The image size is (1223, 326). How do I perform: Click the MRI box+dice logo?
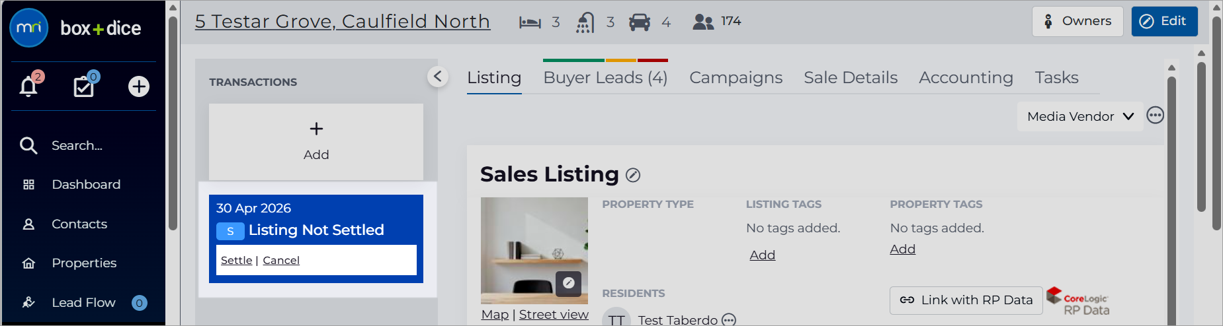tap(75, 28)
